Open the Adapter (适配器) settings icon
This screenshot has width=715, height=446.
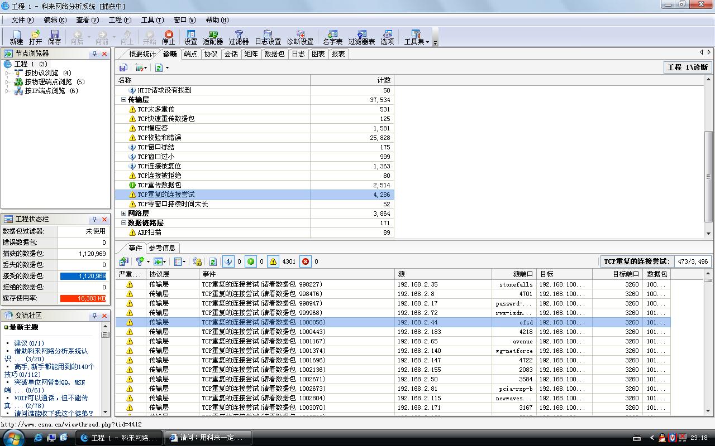point(213,37)
